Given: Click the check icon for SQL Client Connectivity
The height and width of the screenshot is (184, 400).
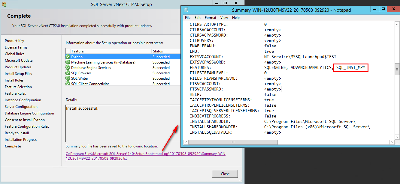Looking at the screenshot, I should pos(68,84).
